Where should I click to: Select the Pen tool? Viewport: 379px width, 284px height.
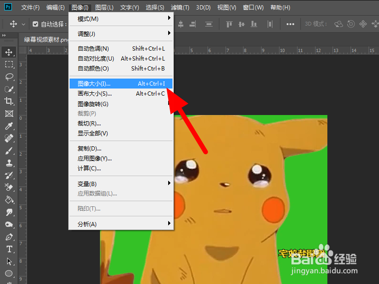9,237
